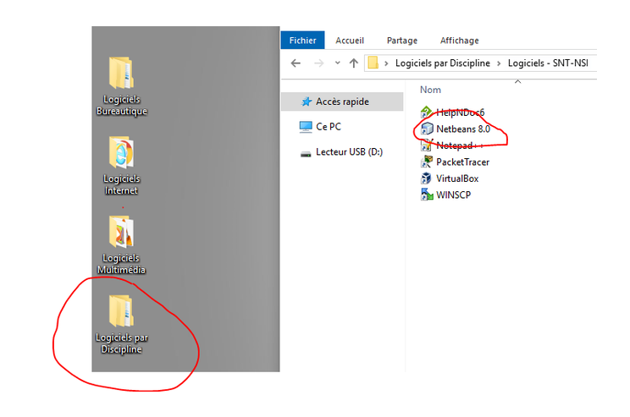
Task: Click the VirtualBox file name
Action: tap(457, 178)
